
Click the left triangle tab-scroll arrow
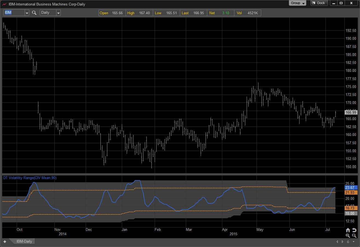(x=337, y=242)
